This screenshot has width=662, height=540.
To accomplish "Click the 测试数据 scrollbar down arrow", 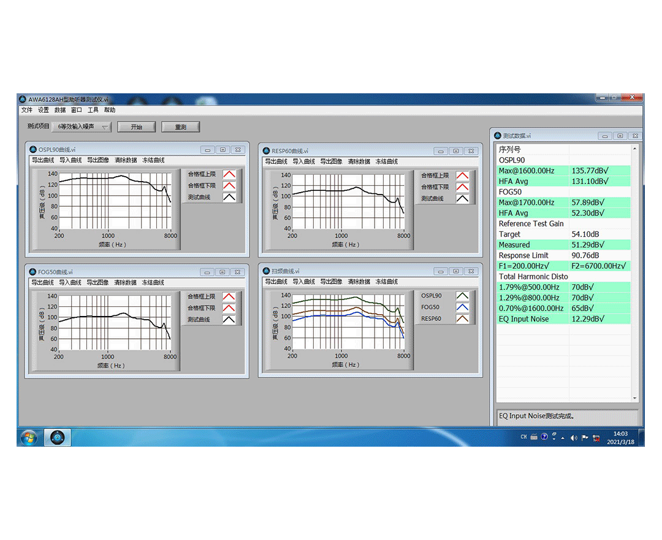I will (x=634, y=399).
